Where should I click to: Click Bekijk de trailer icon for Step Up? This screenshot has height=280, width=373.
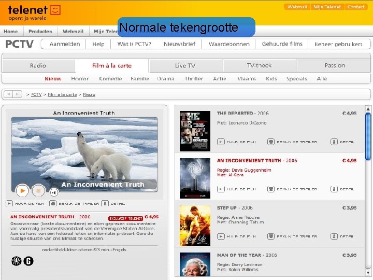point(271,236)
